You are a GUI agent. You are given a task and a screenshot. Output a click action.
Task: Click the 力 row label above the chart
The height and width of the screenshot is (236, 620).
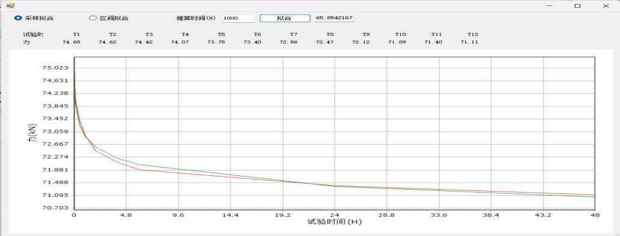(26, 42)
